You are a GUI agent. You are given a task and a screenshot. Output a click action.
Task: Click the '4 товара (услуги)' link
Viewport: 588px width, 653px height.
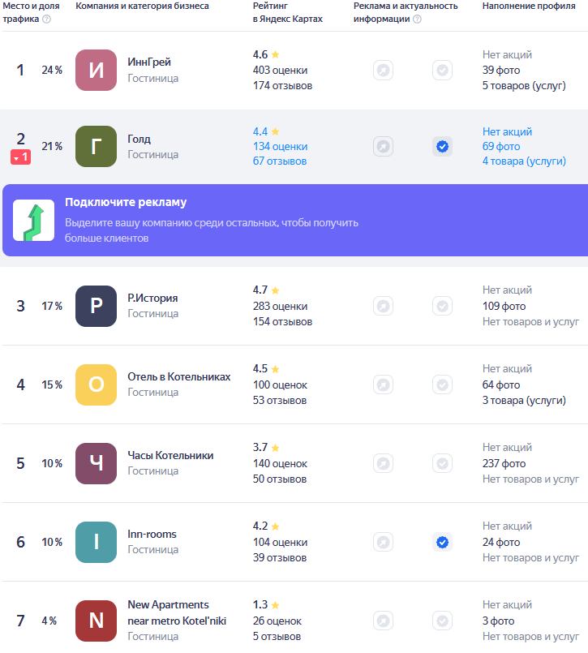point(524,161)
